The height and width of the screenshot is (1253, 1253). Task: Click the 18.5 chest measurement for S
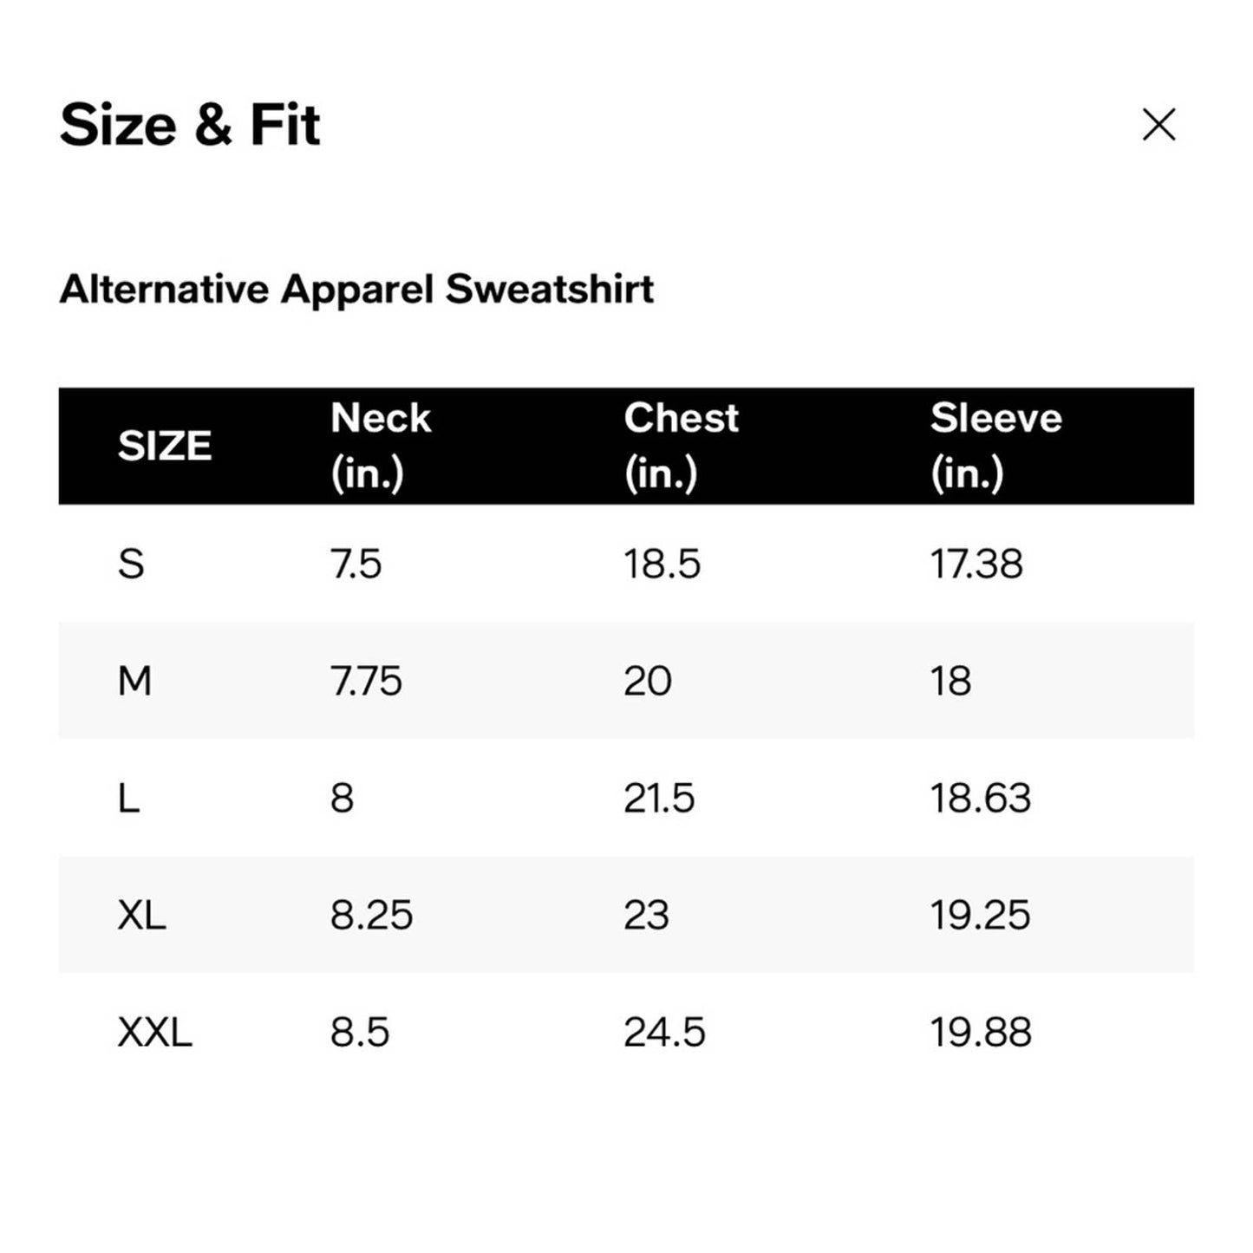pyautogui.click(x=662, y=564)
